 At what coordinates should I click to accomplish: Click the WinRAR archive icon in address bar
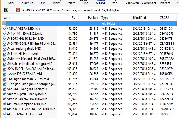point(18,10)
